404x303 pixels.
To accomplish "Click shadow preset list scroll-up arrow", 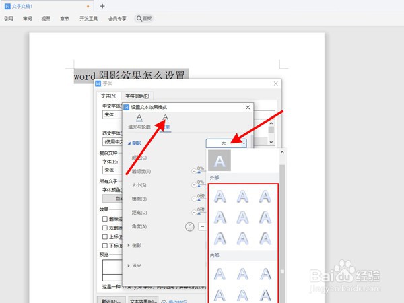I will click(x=282, y=153).
